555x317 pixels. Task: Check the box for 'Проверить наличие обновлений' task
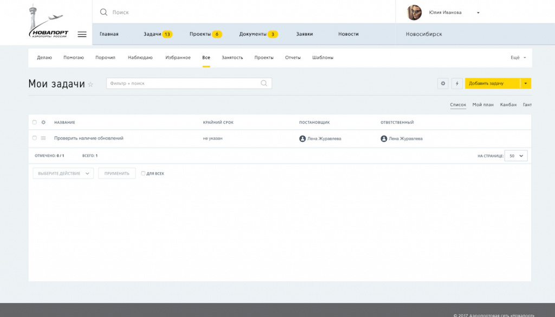pos(35,138)
